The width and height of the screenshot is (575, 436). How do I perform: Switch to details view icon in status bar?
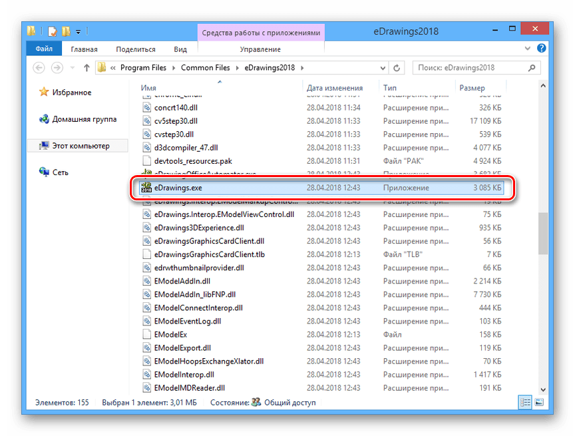click(525, 403)
